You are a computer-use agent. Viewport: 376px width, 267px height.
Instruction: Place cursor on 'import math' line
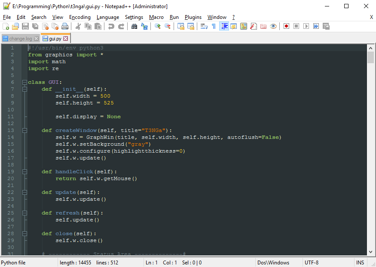[47, 61]
